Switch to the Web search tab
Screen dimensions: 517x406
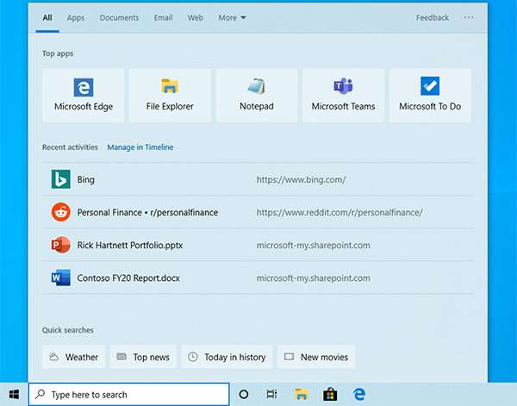[196, 17]
